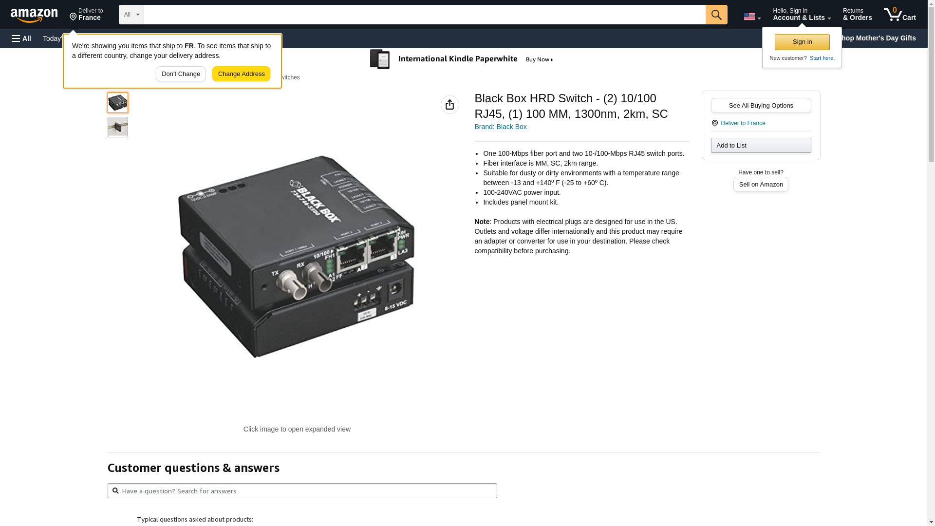Open the Add to List dropdown

tap(760, 146)
